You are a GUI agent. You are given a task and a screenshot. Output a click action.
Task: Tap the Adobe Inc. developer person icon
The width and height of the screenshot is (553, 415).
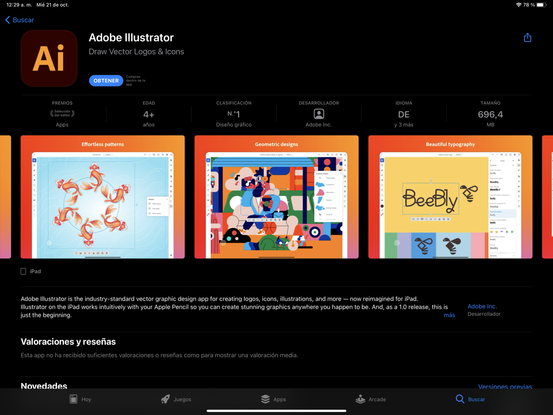coord(319,114)
